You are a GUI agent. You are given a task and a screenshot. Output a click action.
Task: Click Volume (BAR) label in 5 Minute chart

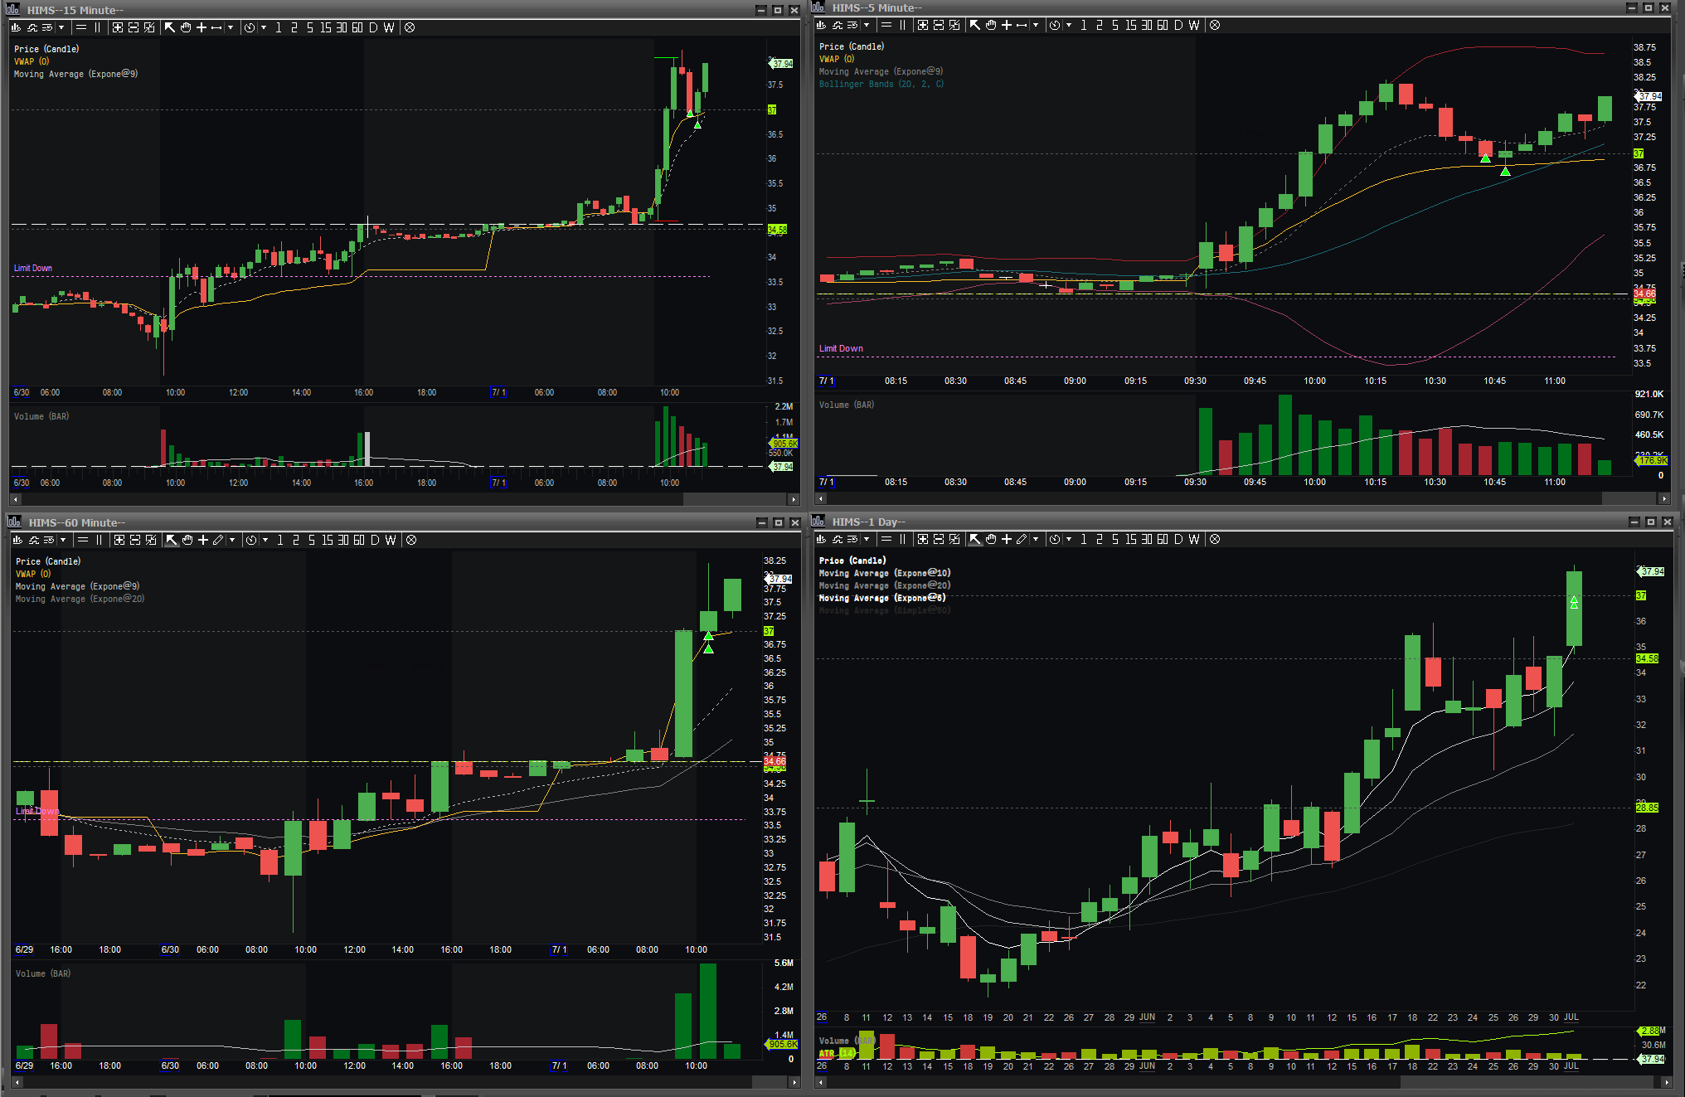click(847, 405)
